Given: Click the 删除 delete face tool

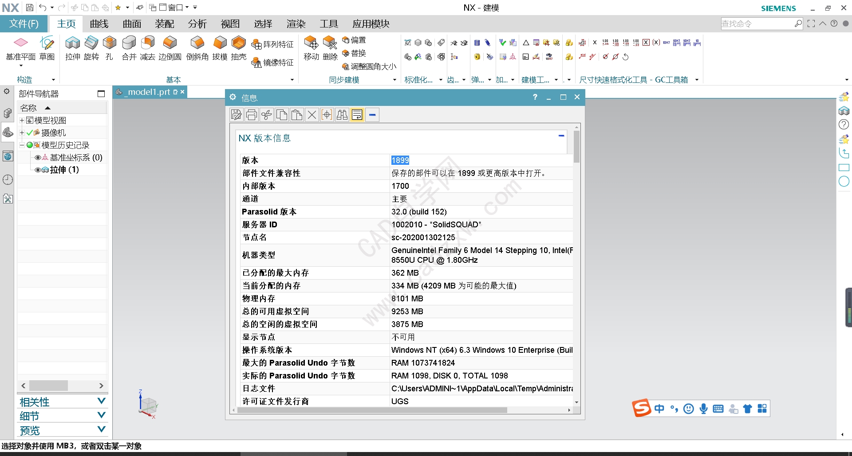Looking at the screenshot, I should tap(330, 48).
